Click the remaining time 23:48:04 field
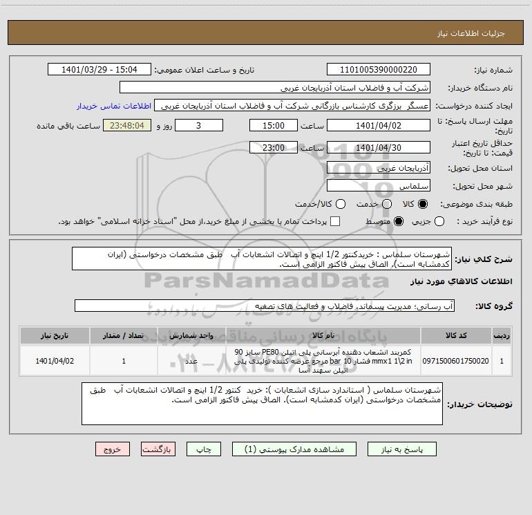The width and height of the screenshot is (532, 515). (x=127, y=125)
